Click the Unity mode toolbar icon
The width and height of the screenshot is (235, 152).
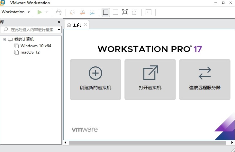135,12
